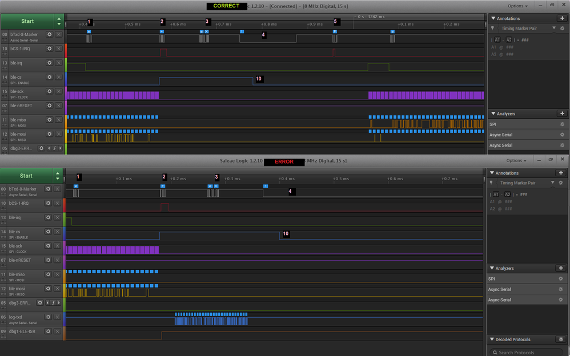Open Options dropdown in upper window
570x356 pixels.
pos(517,6)
